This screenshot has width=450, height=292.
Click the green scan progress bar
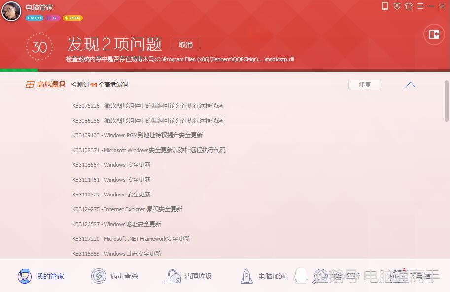[19, 70]
